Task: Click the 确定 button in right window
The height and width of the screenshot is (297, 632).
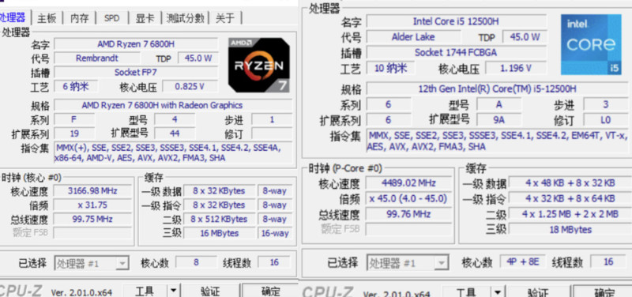Action: coord(603,292)
